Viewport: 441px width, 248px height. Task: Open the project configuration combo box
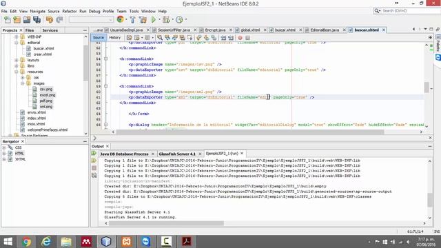coord(91,20)
